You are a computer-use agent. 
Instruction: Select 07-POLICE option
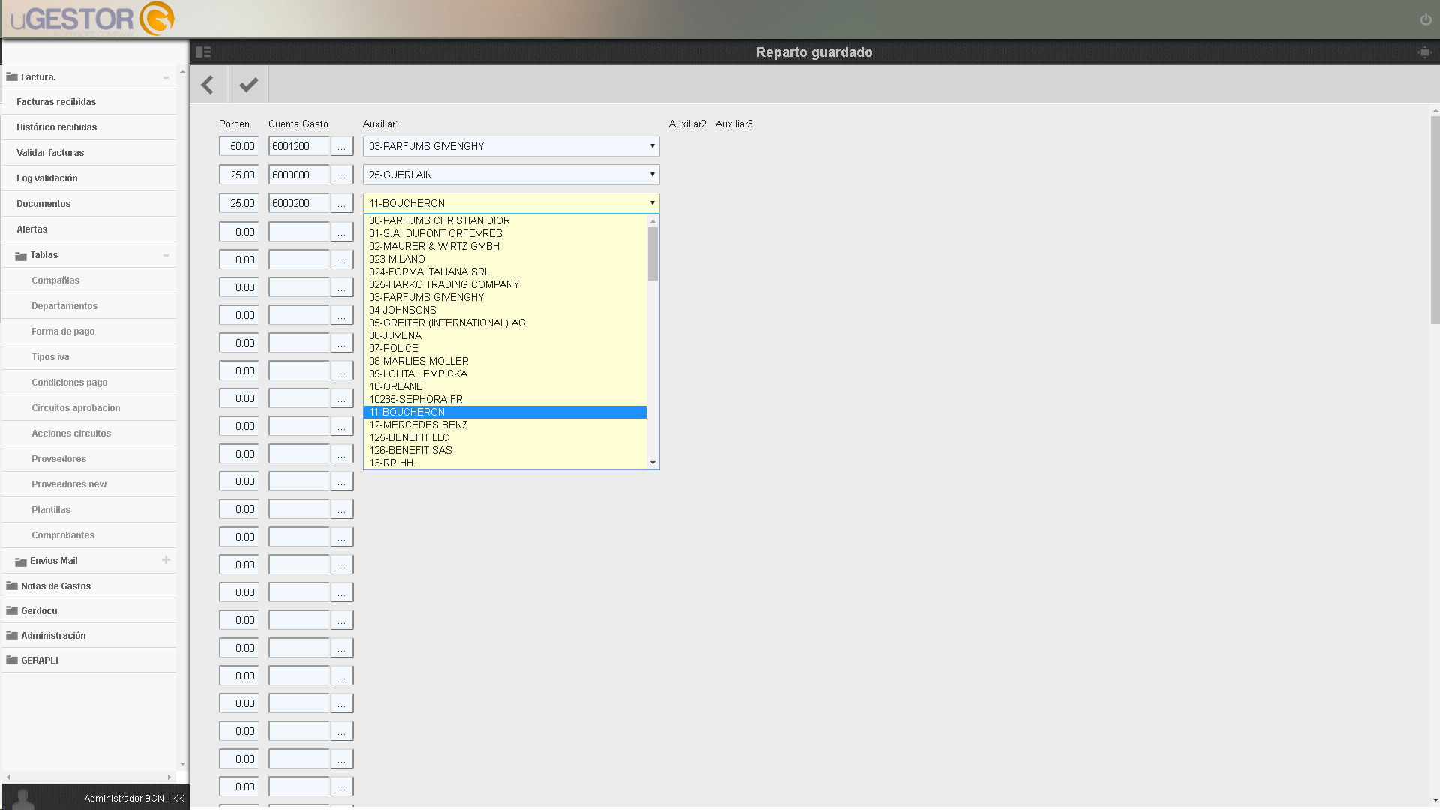(x=505, y=348)
